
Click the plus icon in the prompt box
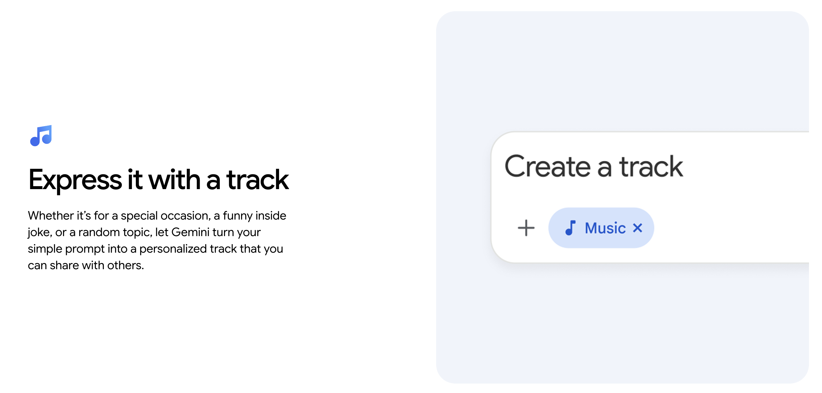pos(526,228)
